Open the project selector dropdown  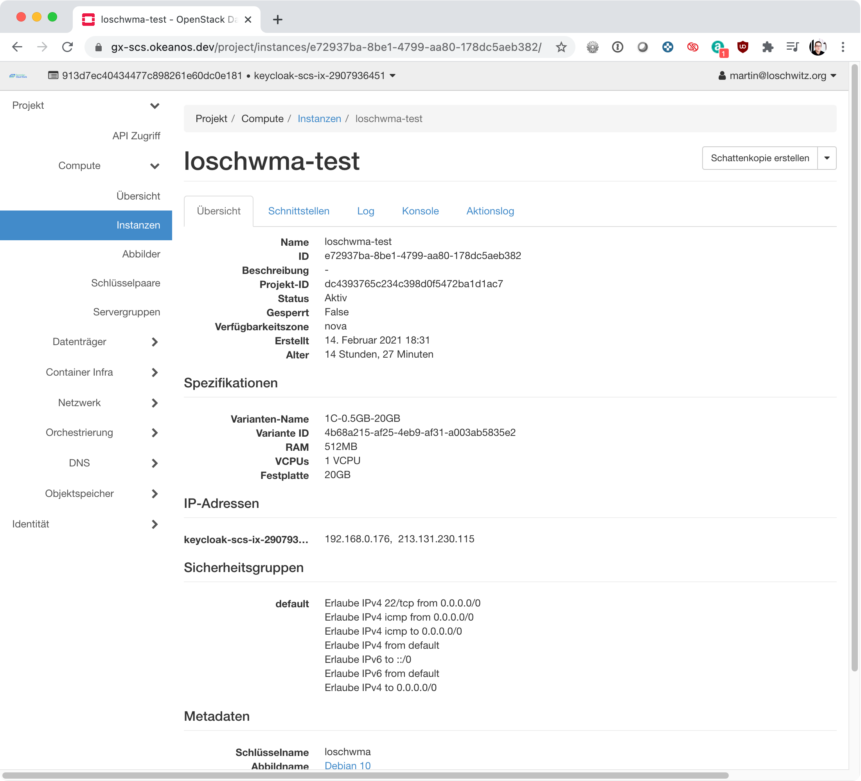(222, 76)
